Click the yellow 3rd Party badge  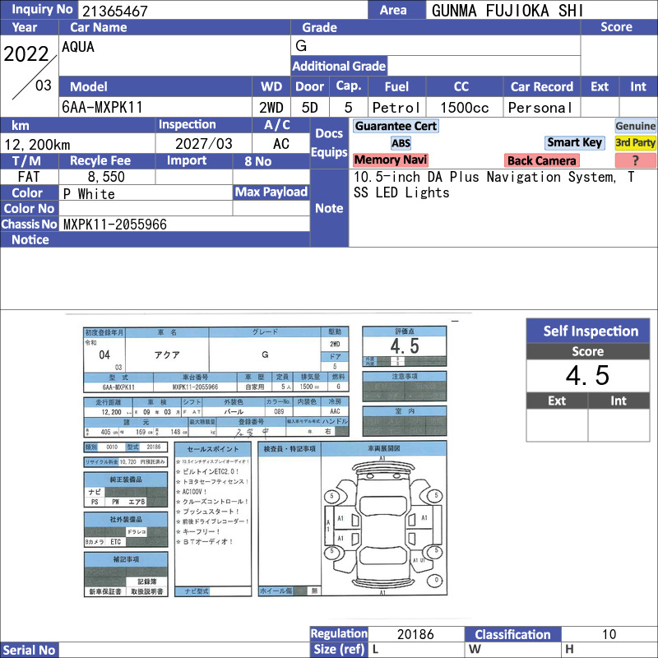point(635,142)
